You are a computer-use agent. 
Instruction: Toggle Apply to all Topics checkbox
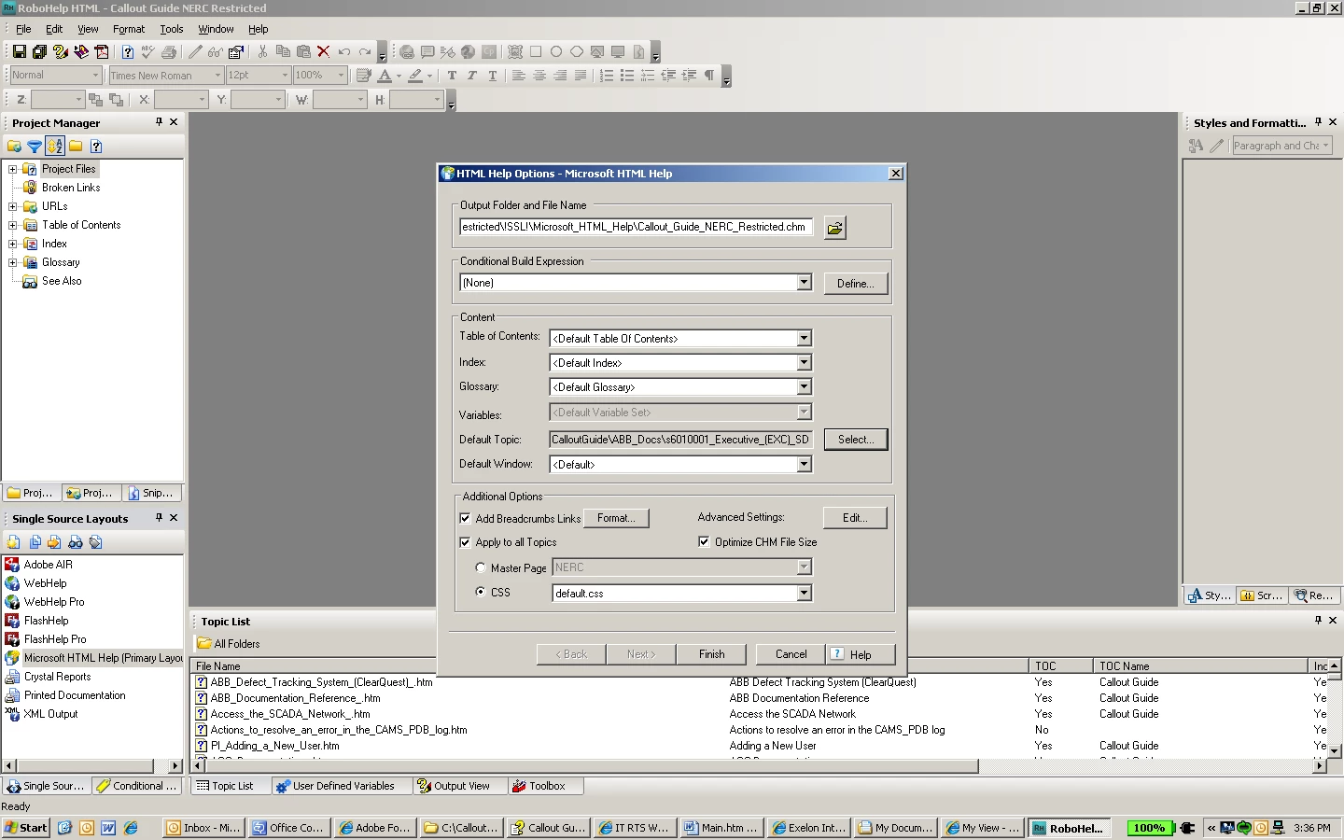point(465,542)
